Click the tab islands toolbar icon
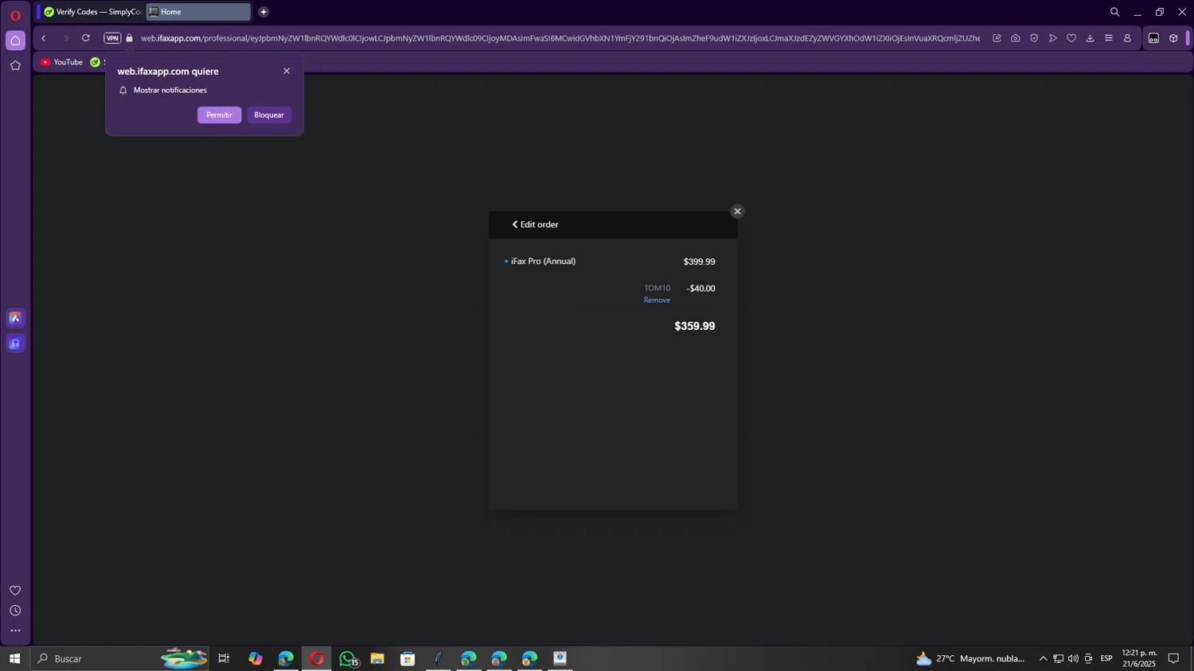Image resolution: width=1194 pixels, height=671 pixels. coord(1153,38)
